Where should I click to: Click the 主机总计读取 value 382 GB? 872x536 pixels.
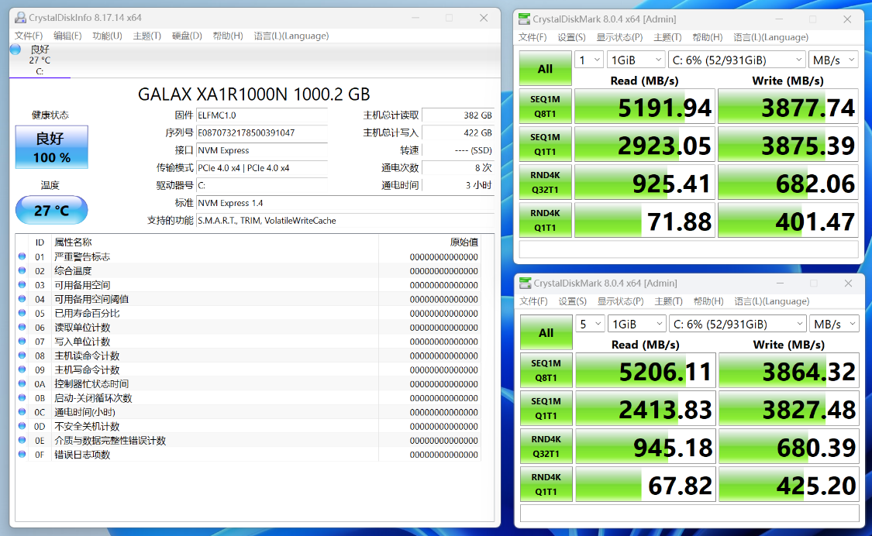(x=457, y=115)
